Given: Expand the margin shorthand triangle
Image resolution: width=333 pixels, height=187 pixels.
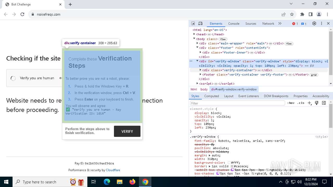Looking at the screenshot, I should pyautogui.click(x=210, y=155).
